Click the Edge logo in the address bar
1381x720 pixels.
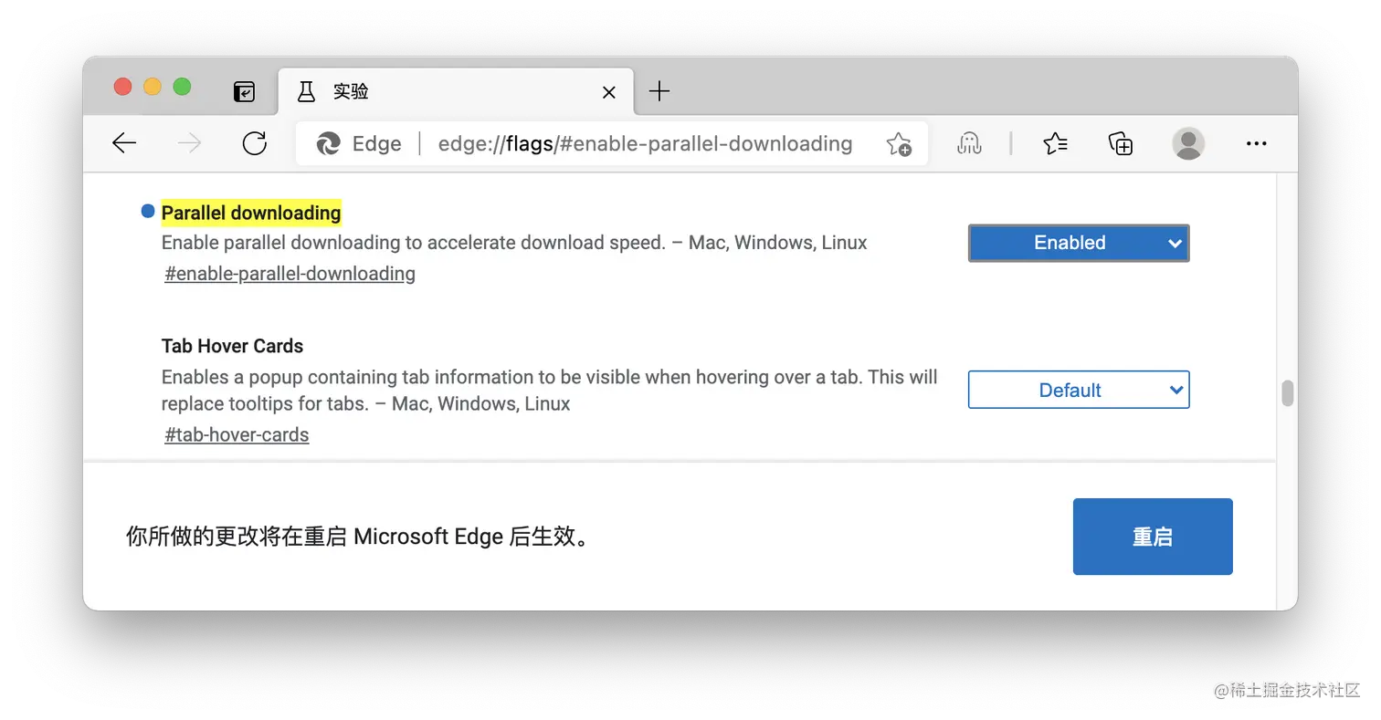tap(328, 143)
